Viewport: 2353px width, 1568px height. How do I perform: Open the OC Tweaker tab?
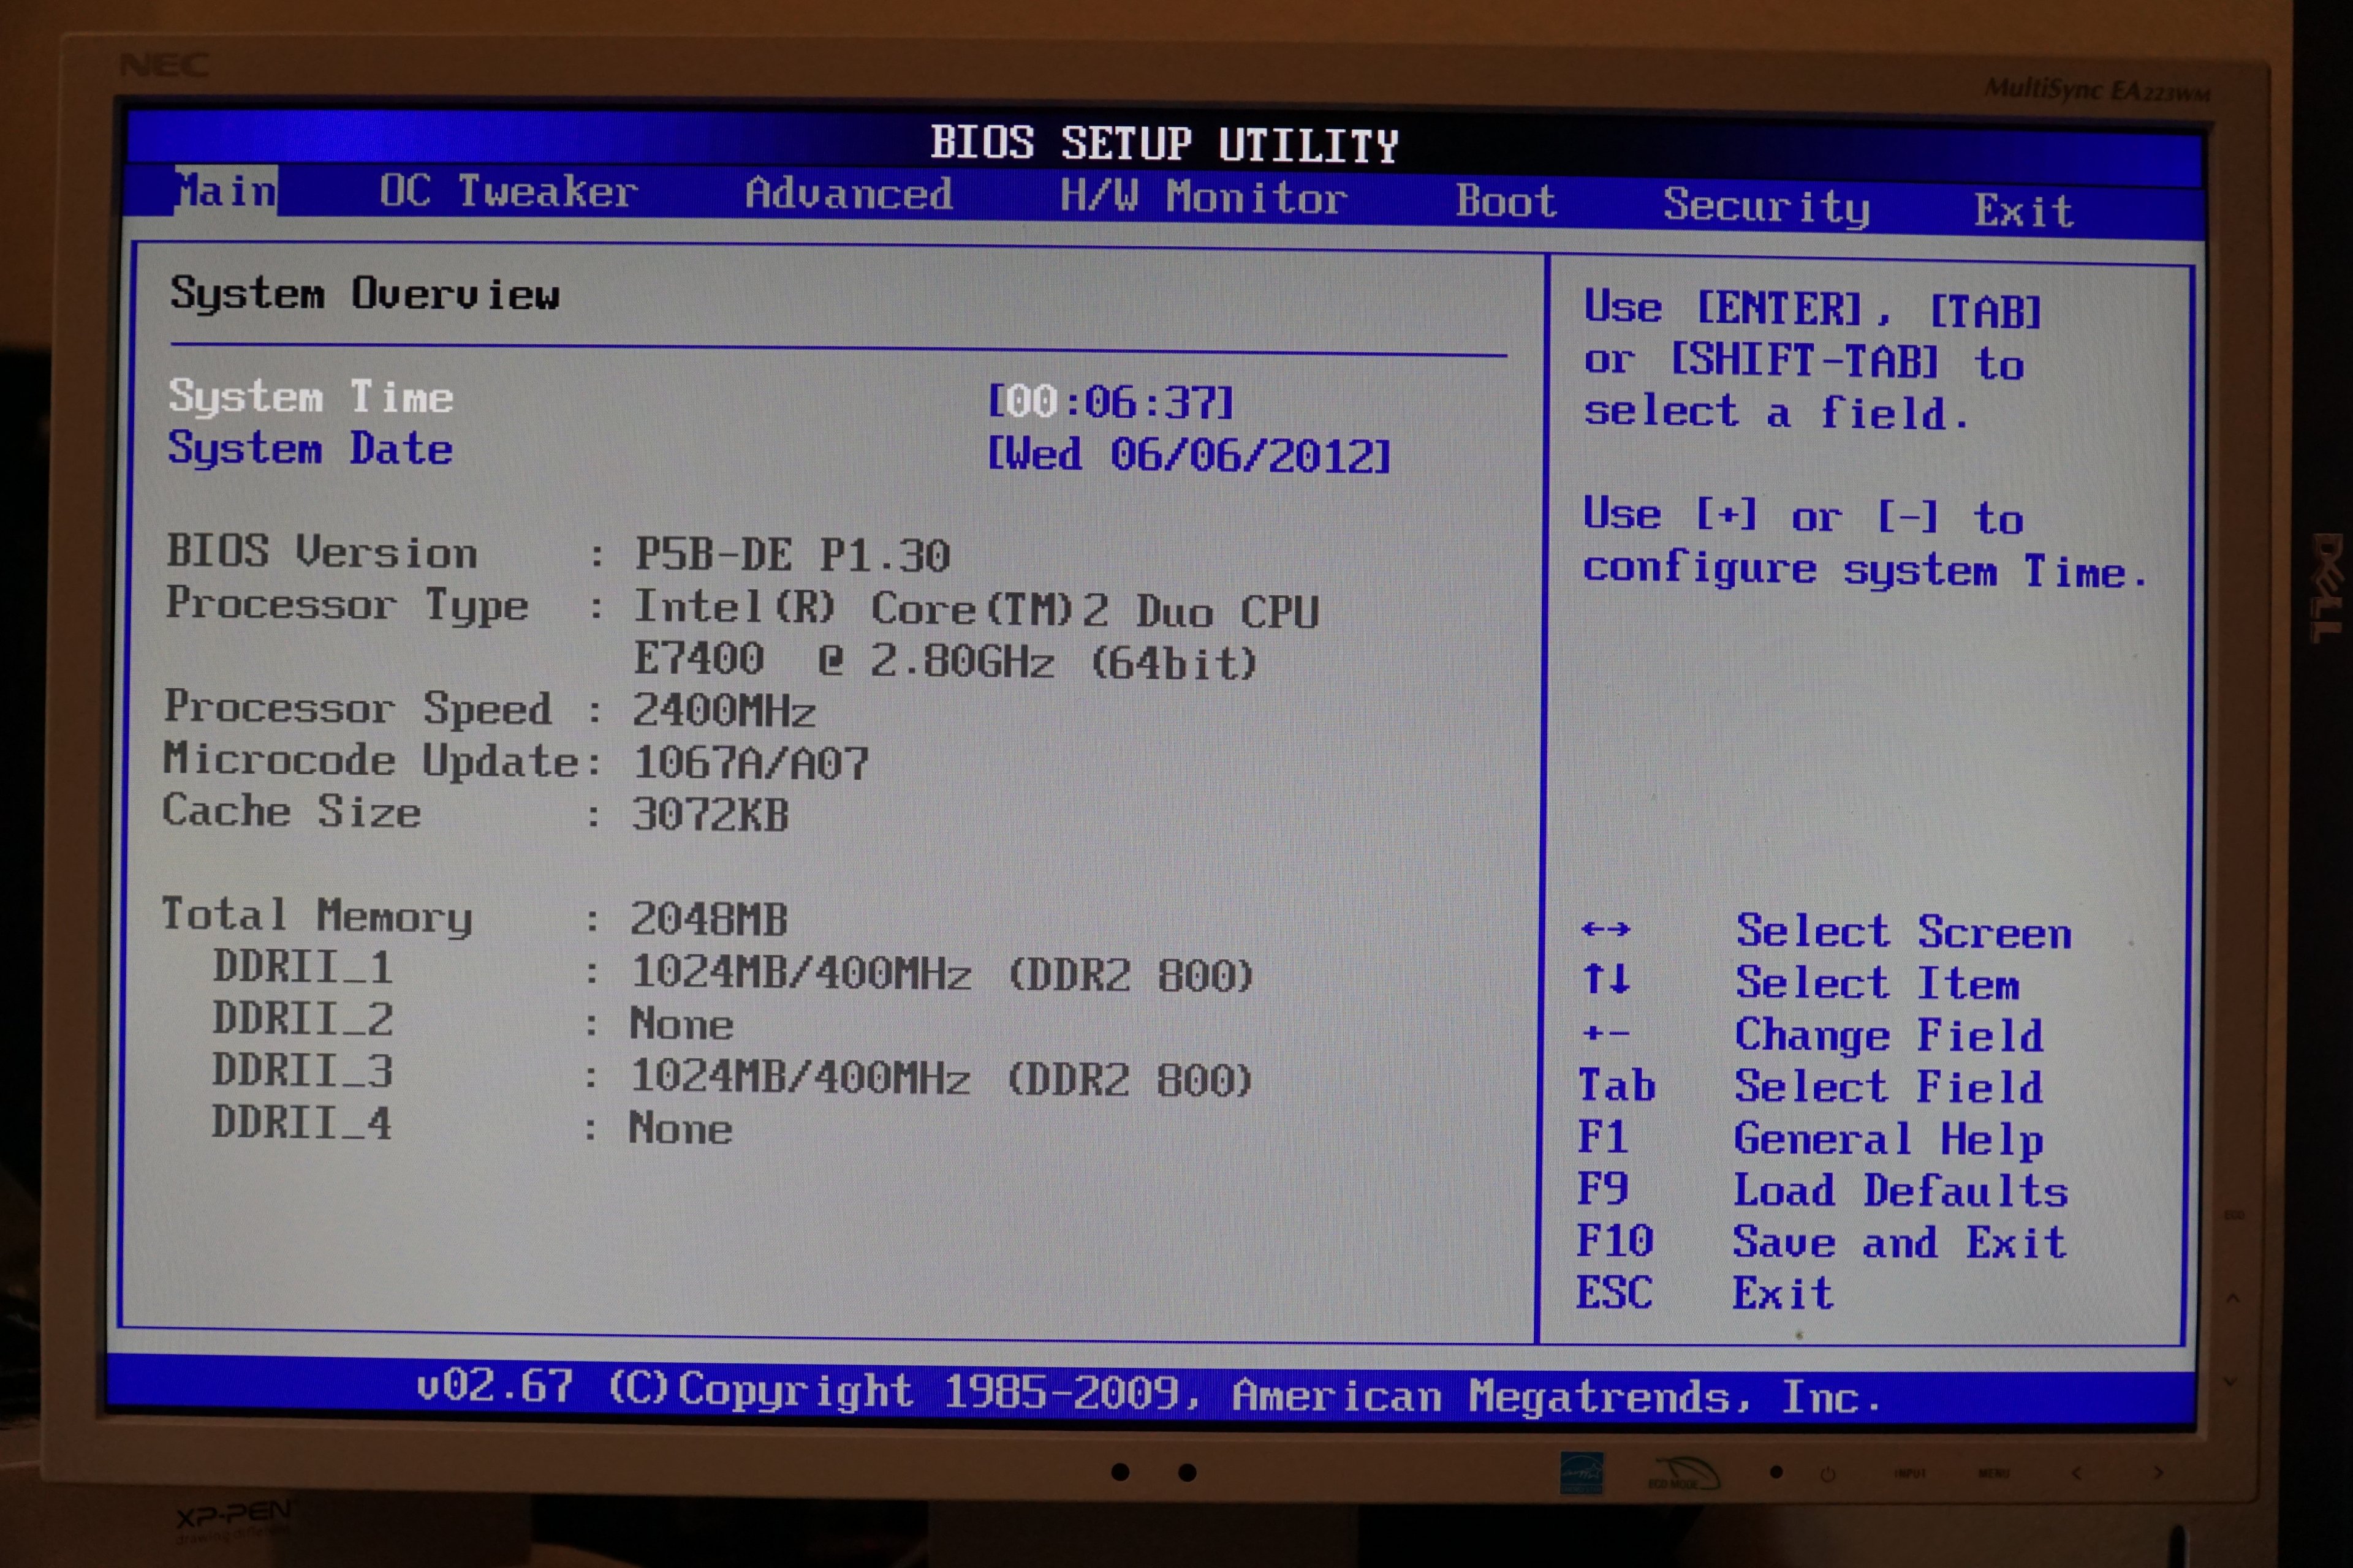pyautogui.click(x=507, y=191)
